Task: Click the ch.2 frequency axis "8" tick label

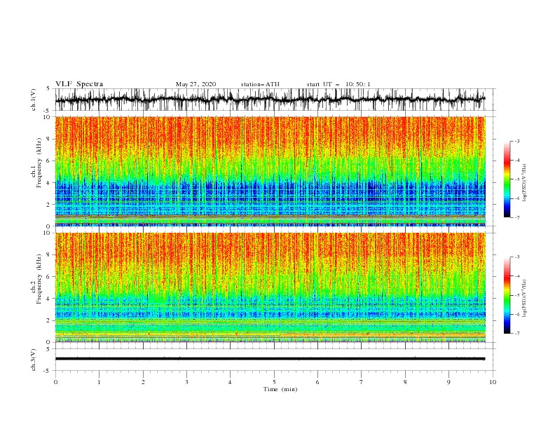Action: click(x=49, y=255)
